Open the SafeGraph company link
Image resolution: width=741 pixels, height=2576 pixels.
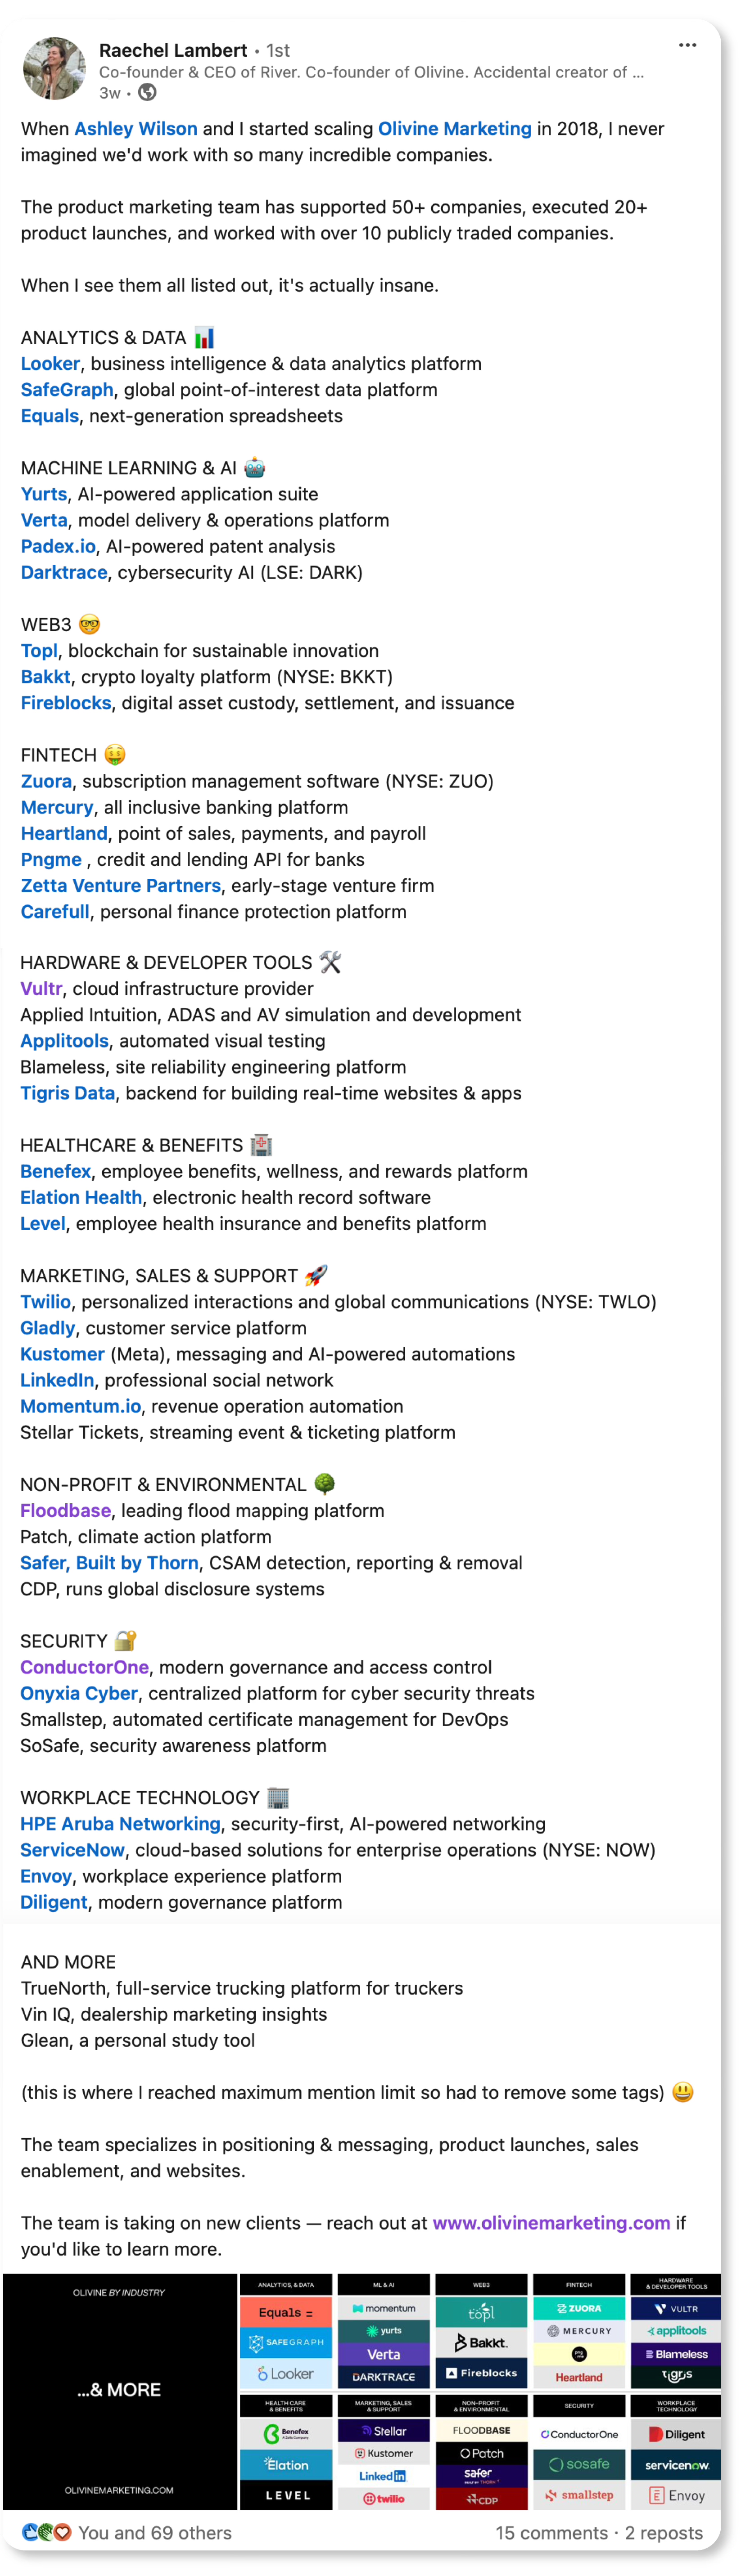pyautogui.click(x=67, y=390)
